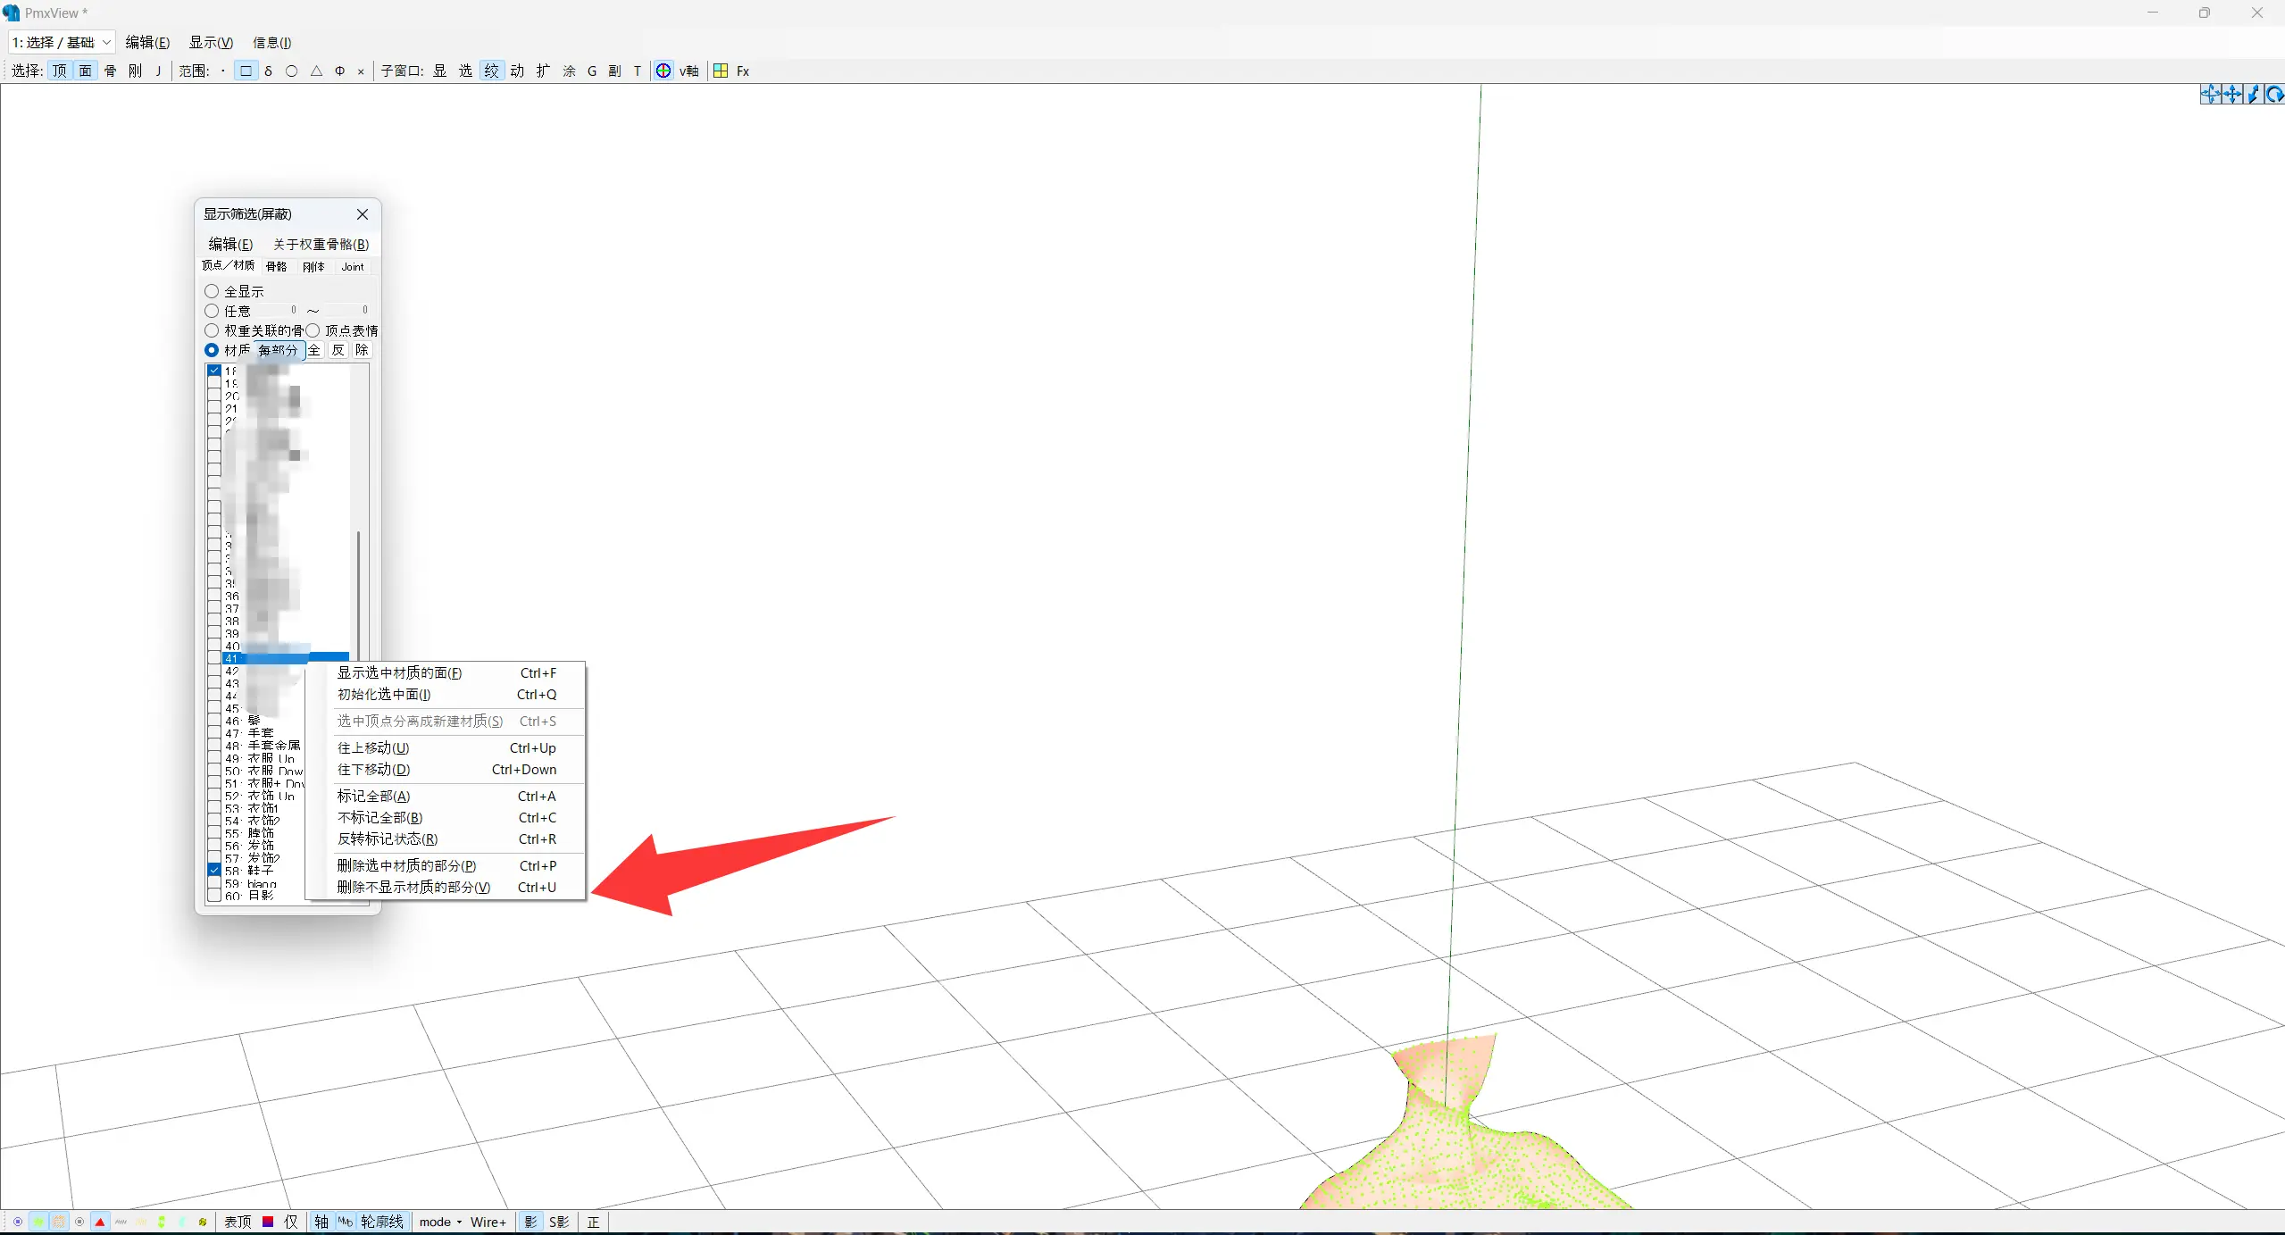This screenshot has width=2285, height=1235.
Task: Click 删除不显示材质的部分(V) menu entry
Action: tap(413, 888)
